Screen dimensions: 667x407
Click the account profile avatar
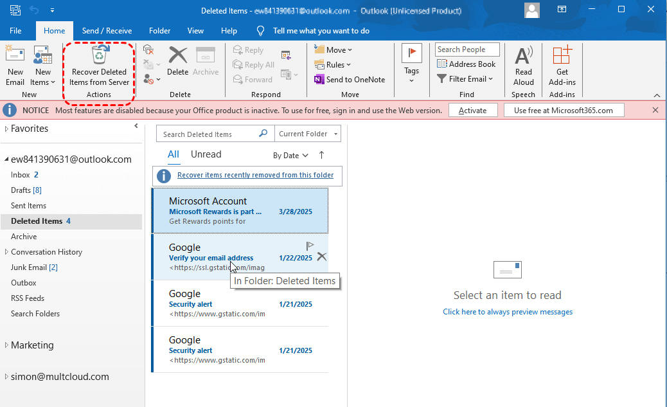(x=532, y=10)
